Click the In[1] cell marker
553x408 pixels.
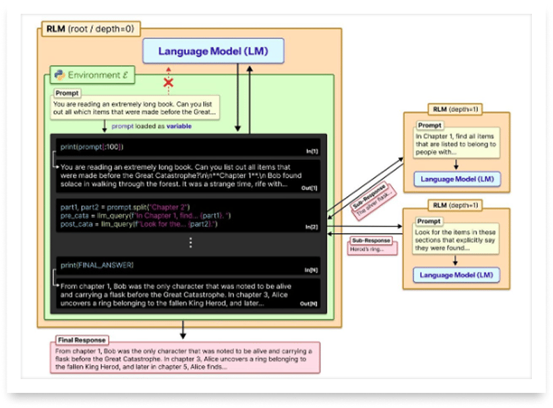(x=311, y=151)
